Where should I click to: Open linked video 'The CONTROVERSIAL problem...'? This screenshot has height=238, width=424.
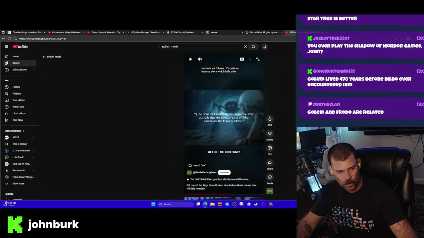tap(219, 179)
